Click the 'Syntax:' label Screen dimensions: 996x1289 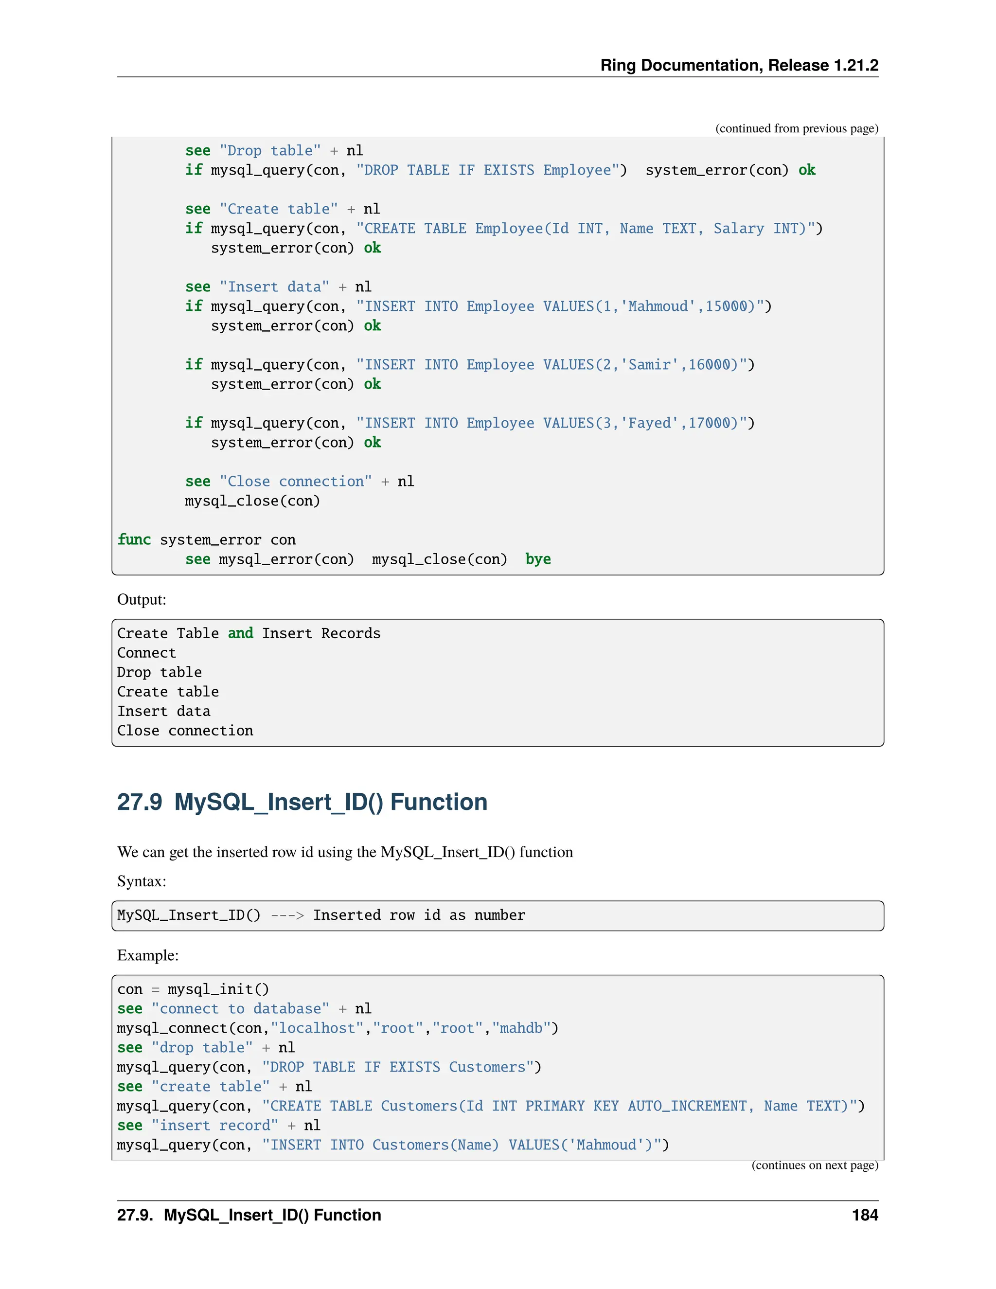pyautogui.click(x=142, y=881)
